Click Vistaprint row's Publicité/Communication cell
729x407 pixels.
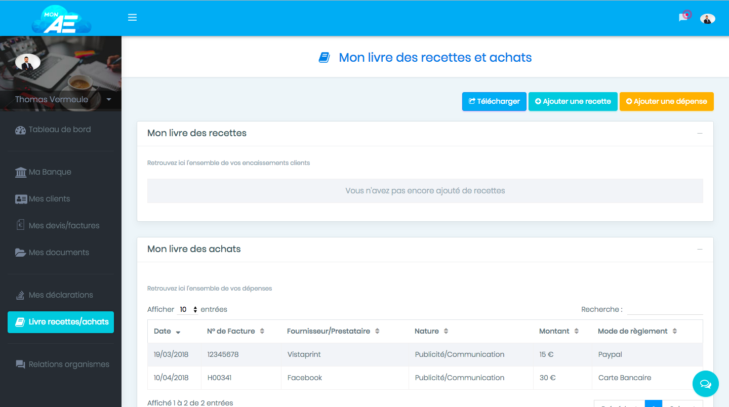[471, 354]
